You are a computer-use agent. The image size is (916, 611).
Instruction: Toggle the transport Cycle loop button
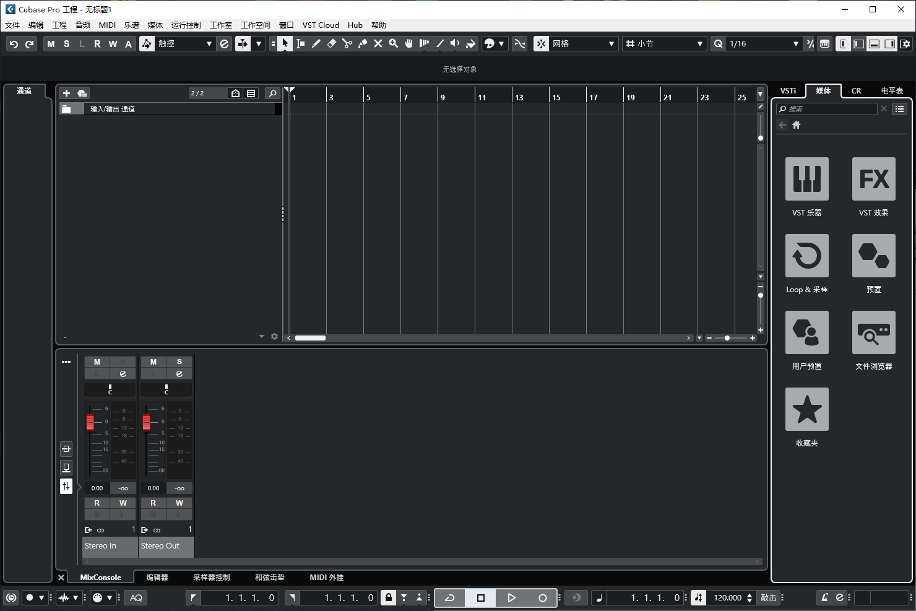450,597
